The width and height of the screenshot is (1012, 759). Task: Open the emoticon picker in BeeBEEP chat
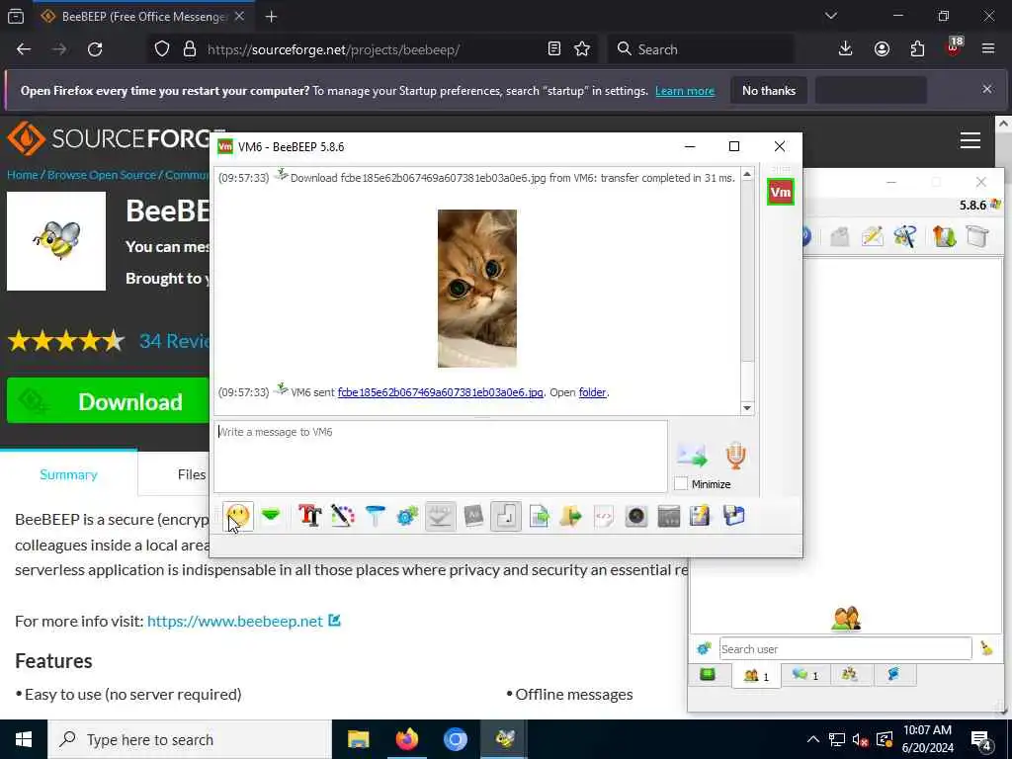click(x=238, y=516)
